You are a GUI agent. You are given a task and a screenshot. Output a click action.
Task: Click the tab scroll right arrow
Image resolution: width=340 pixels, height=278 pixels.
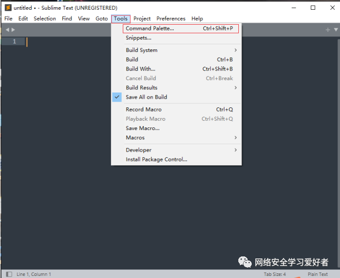click(x=13, y=30)
